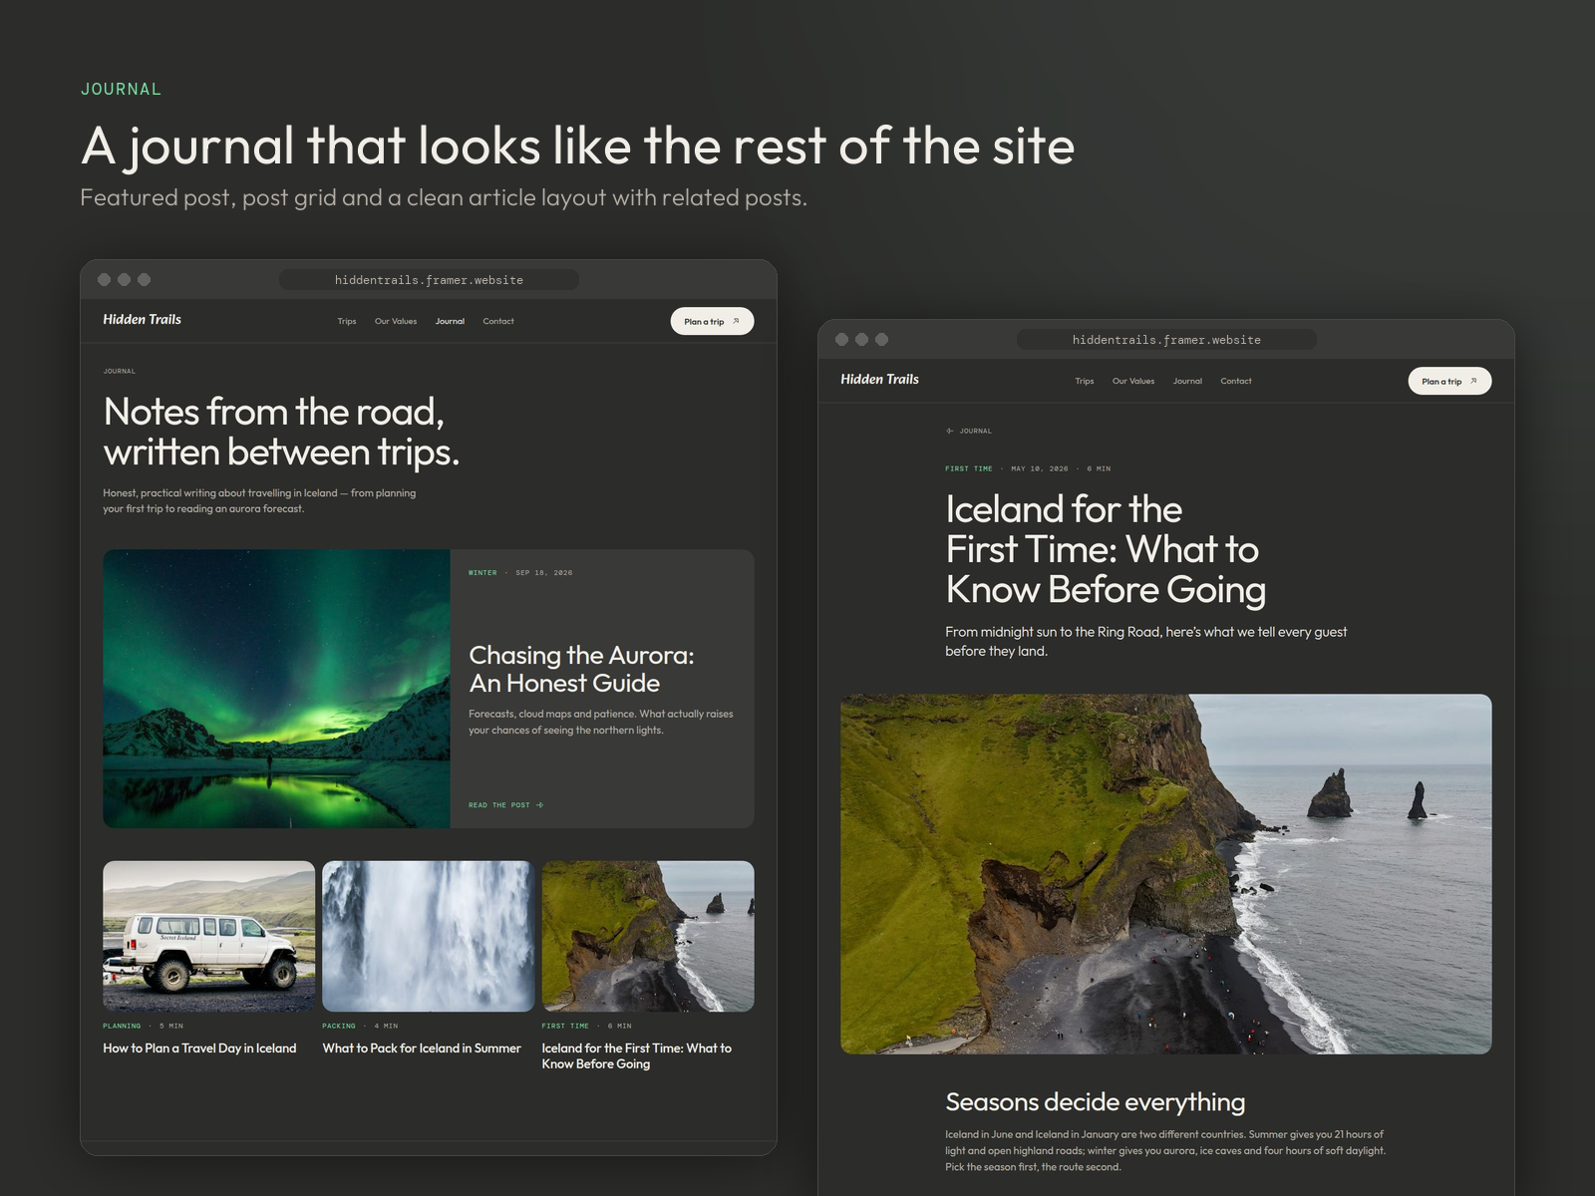This screenshot has width=1595, height=1196.
Task: Click the First Time tag in article header
Action: pos(969,468)
